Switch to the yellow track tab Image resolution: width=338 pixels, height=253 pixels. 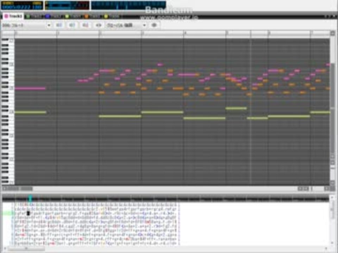tap(112, 16)
